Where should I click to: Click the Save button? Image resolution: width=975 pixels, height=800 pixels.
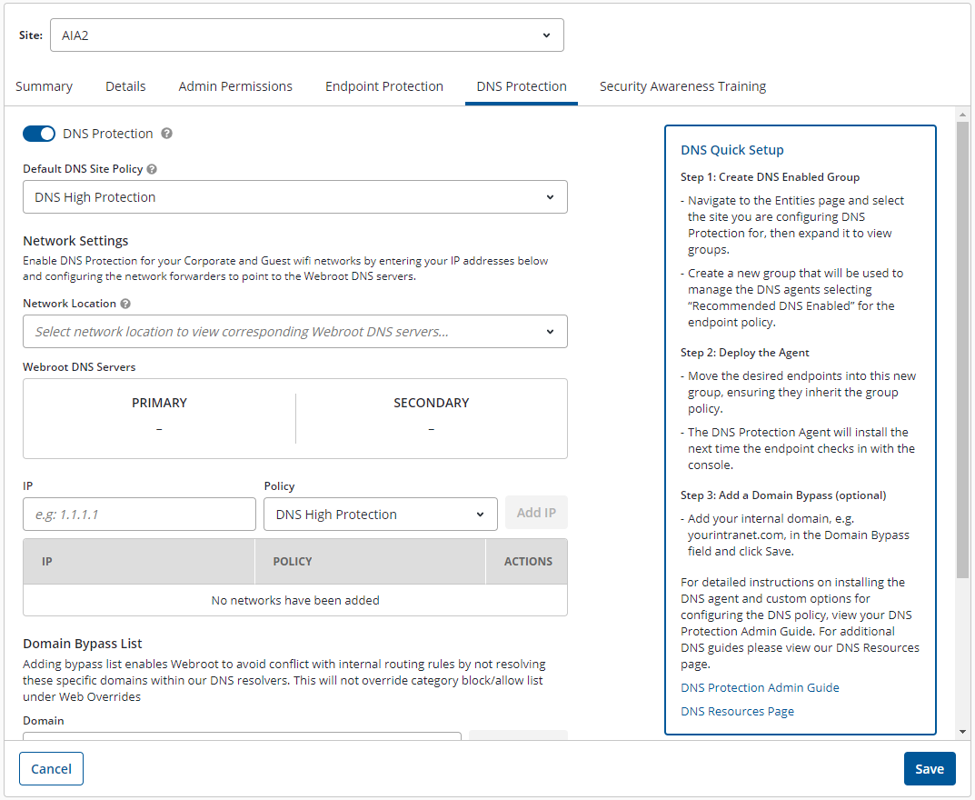929,769
